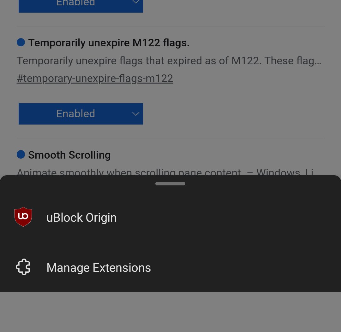Dismiss the sheet by tapping the gray area below it
341x332 pixels.
tap(170, 312)
